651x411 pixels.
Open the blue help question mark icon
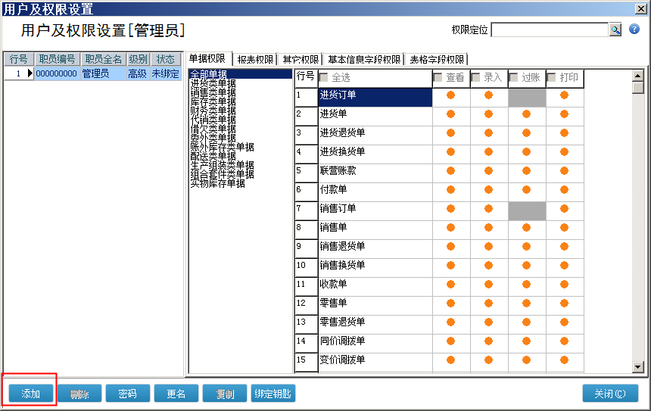634,30
